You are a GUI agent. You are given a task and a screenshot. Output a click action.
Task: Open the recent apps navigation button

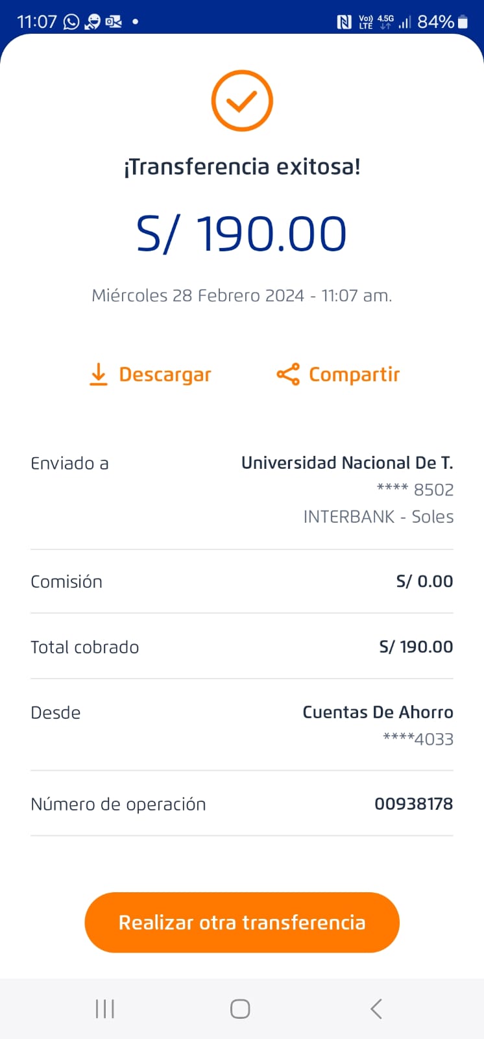coord(105,1008)
